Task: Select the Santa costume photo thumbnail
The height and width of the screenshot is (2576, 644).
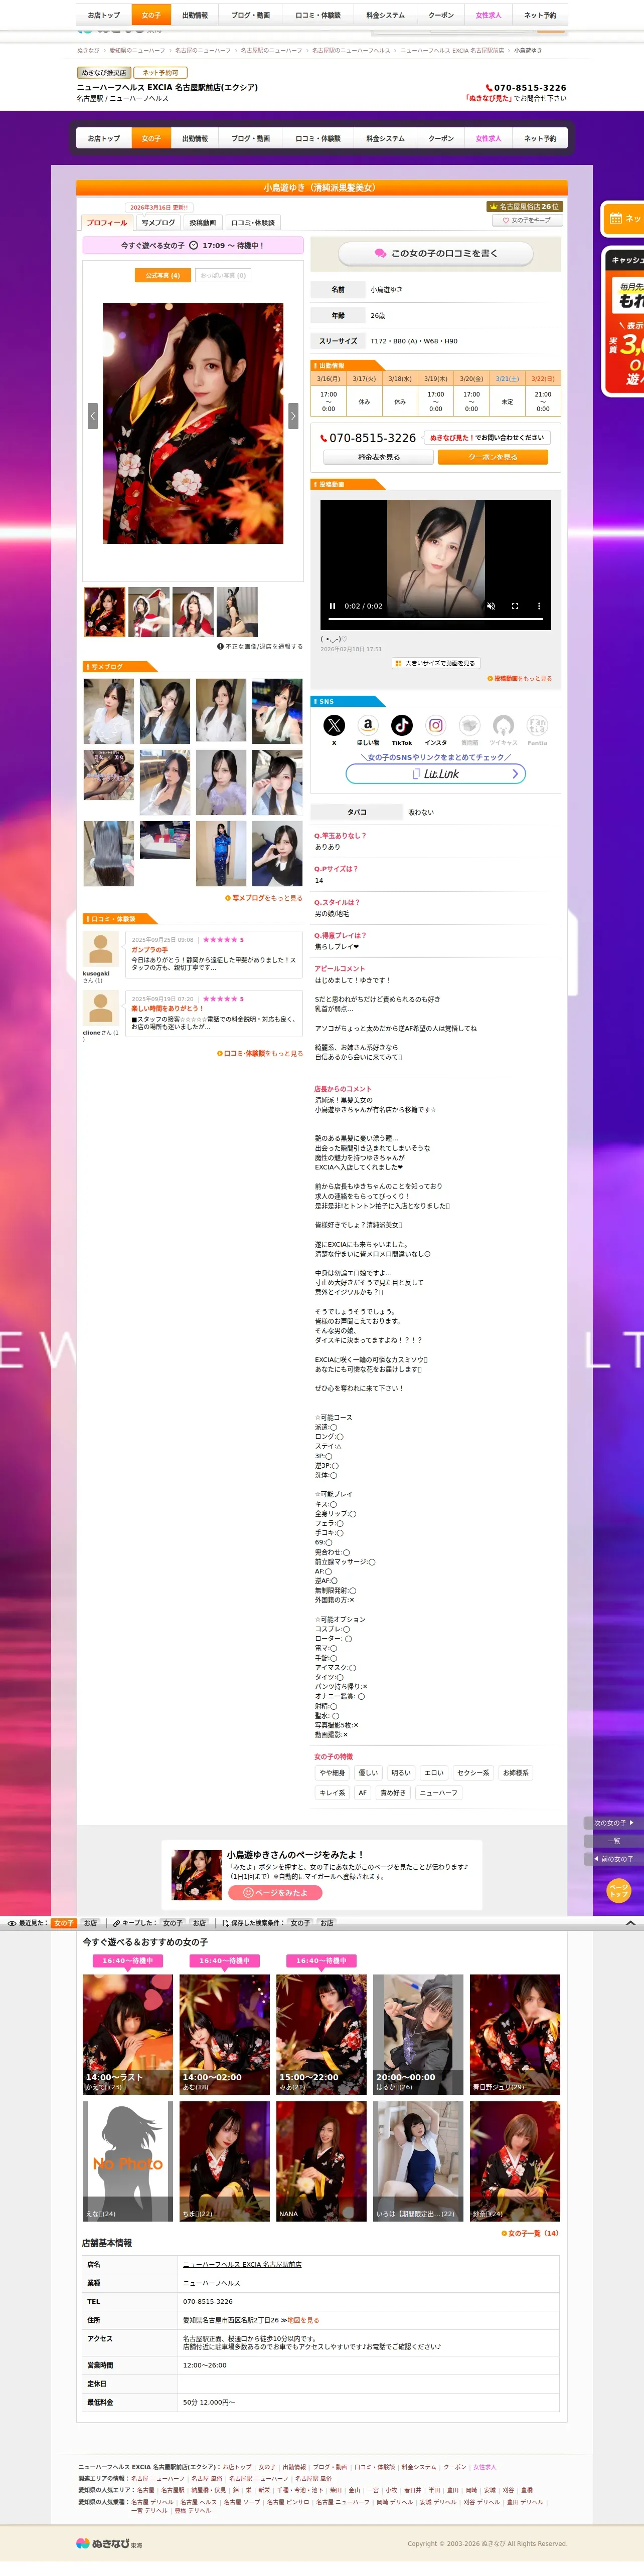Action: (149, 612)
